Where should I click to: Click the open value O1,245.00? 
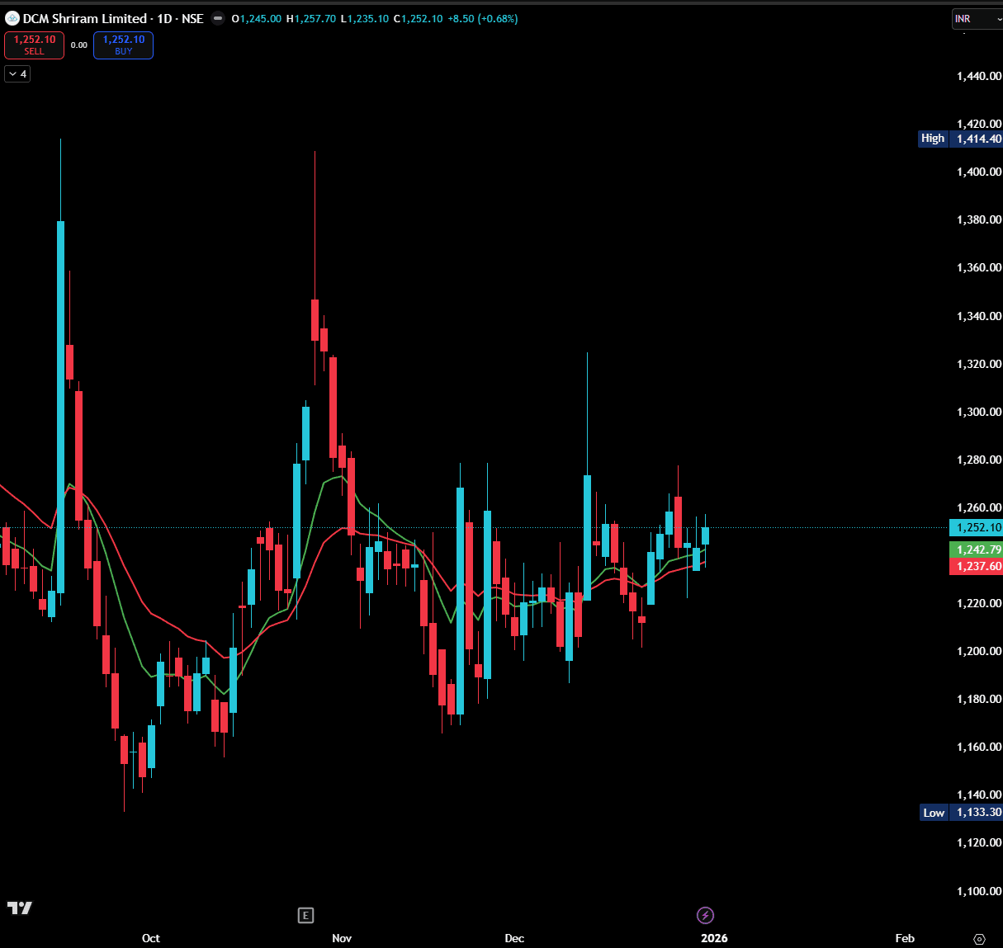(x=257, y=19)
